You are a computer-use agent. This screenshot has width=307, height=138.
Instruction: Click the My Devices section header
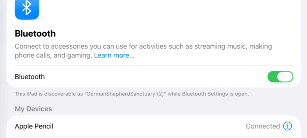click(33, 109)
